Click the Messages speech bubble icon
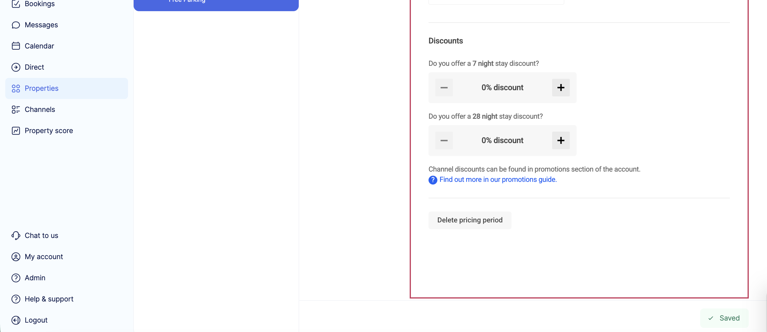 tap(16, 25)
